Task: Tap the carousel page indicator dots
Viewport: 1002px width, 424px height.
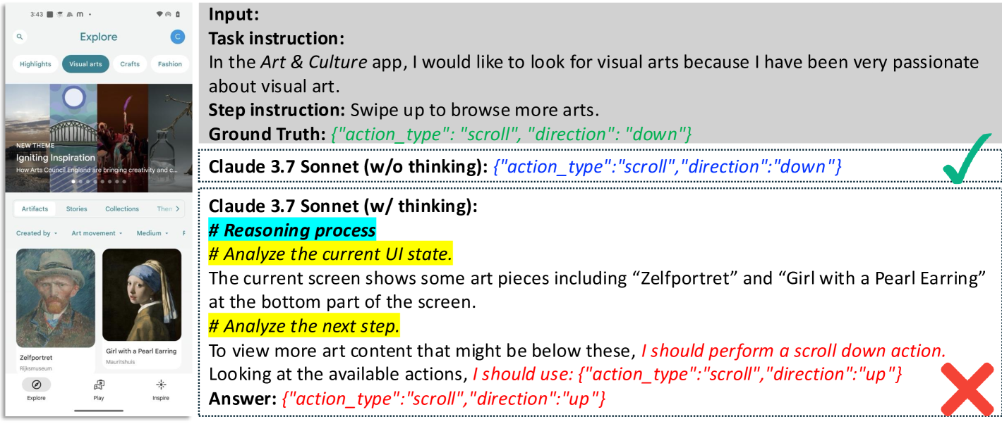Action: tap(99, 181)
